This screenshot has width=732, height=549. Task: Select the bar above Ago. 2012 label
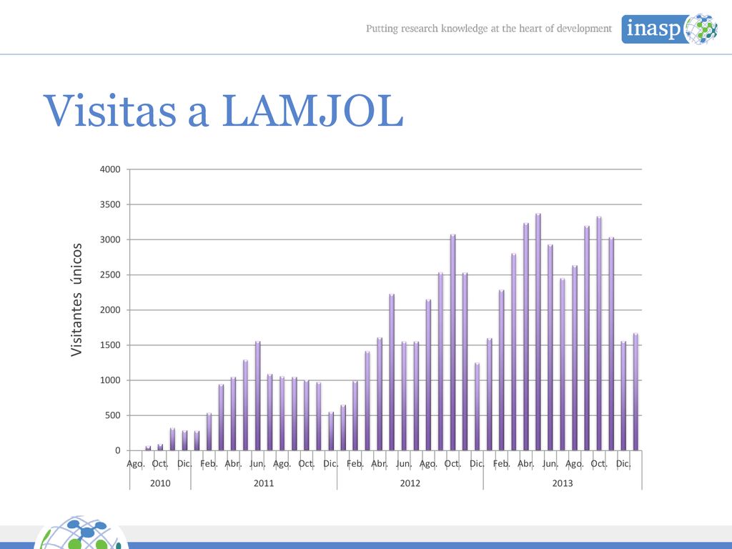[x=429, y=375]
